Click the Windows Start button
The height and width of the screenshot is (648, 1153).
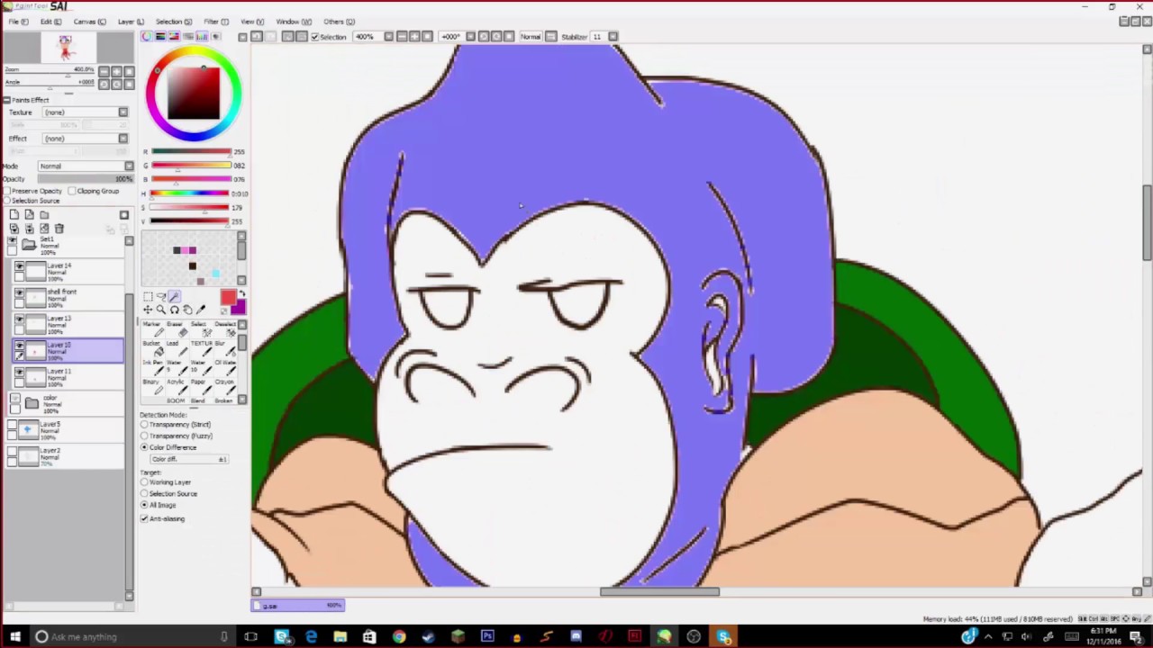coord(15,637)
